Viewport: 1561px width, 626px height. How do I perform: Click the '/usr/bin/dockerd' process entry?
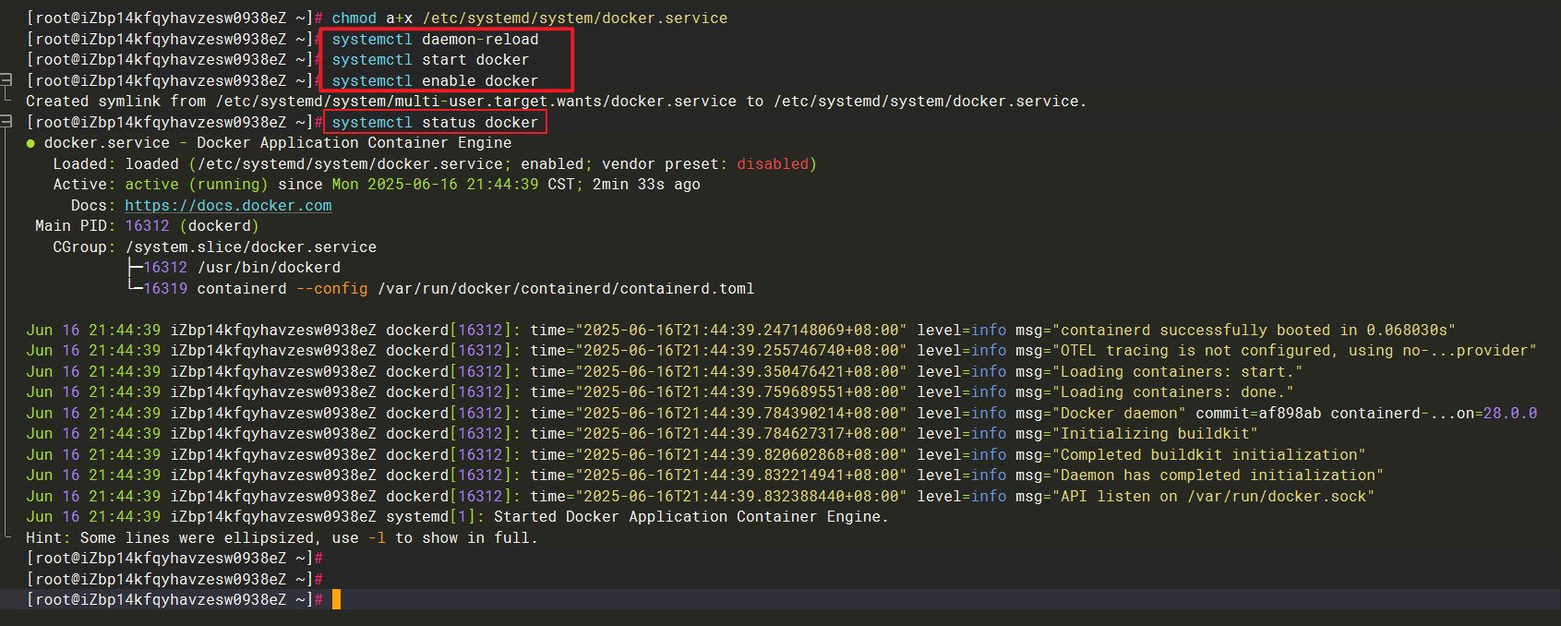(x=269, y=267)
